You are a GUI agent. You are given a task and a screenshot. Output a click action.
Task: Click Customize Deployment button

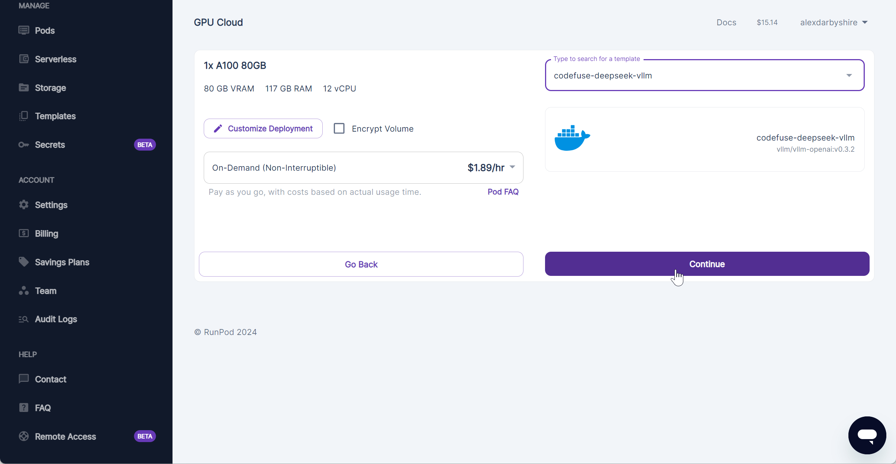263,129
